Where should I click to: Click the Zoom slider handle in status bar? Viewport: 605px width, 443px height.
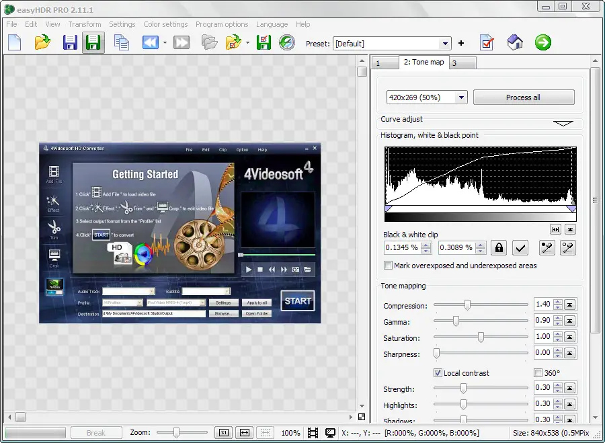pyautogui.click(x=176, y=432)
